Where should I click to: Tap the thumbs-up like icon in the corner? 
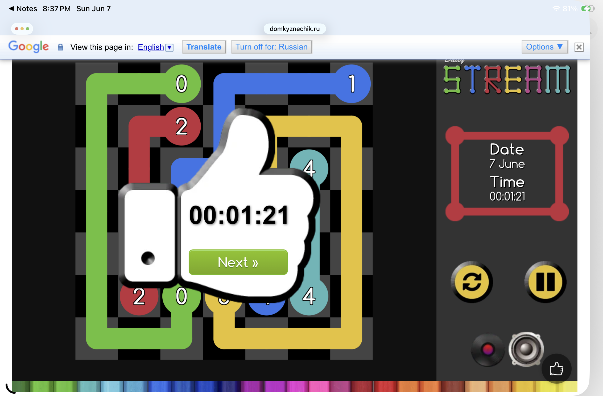coord(556,369)
